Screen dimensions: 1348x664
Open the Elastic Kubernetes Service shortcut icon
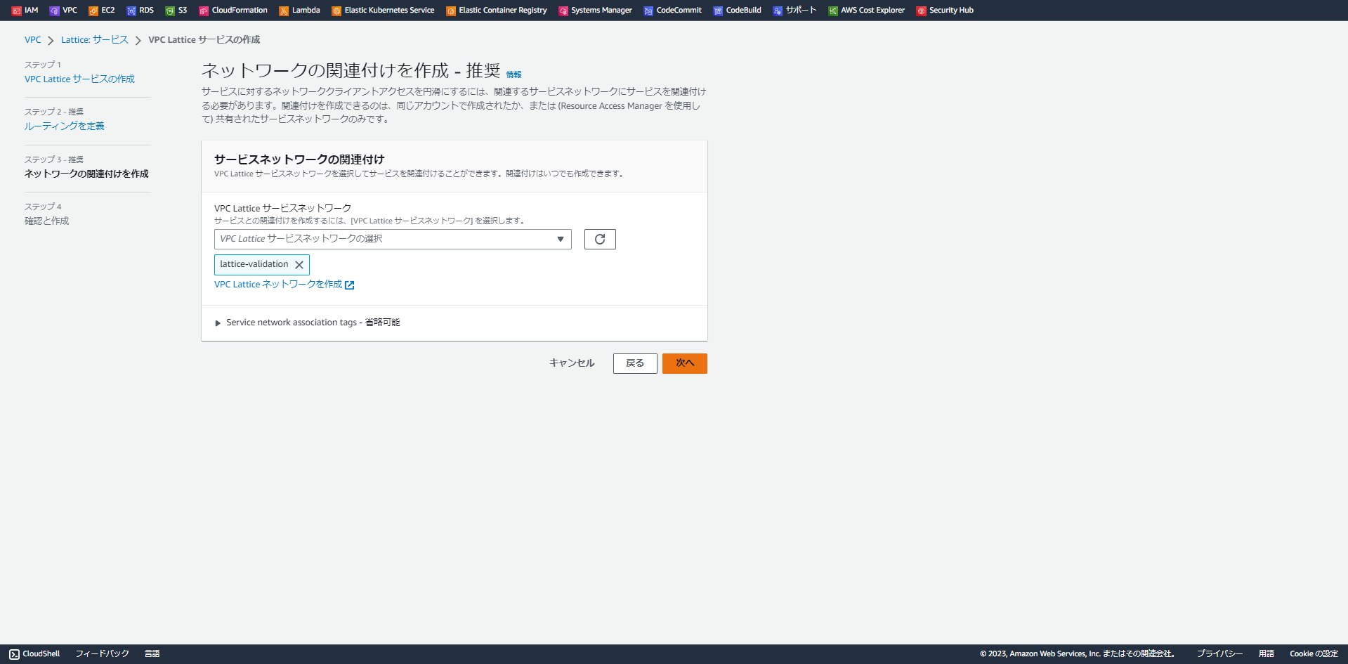336,11
